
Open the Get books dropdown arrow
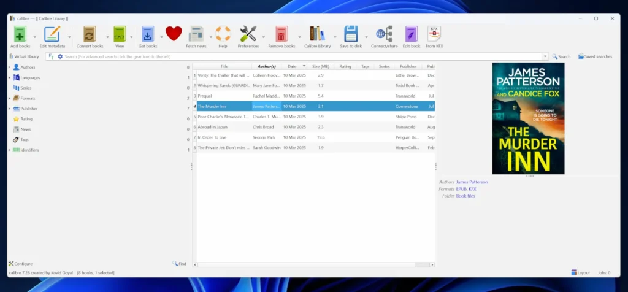161,37
